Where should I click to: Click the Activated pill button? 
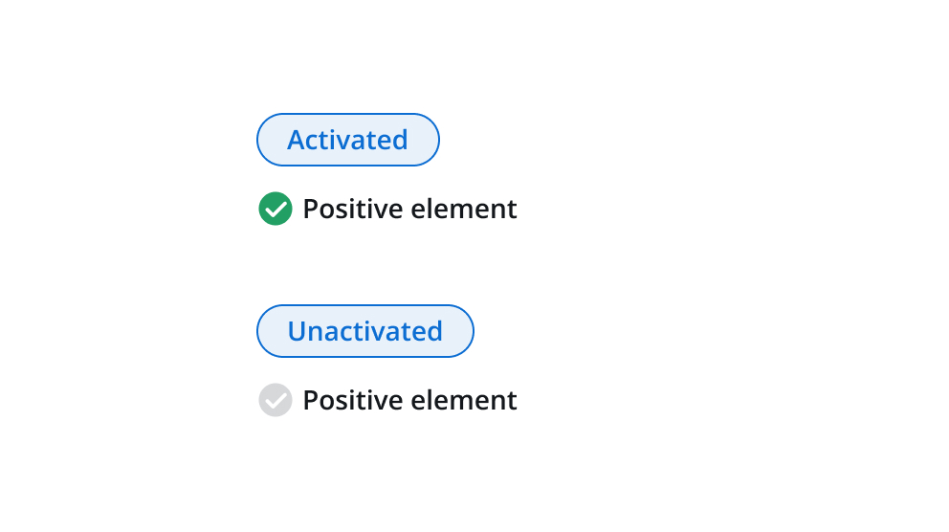(x=347, y=140)
